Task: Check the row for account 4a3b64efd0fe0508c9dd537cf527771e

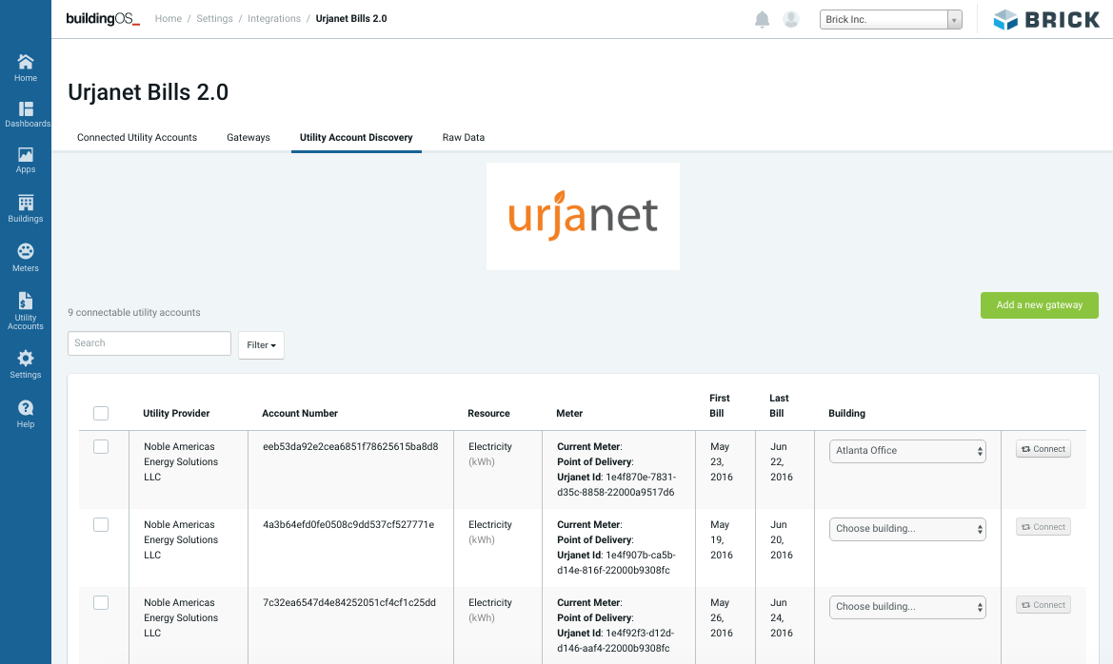Action: click(x=101, y=525)
